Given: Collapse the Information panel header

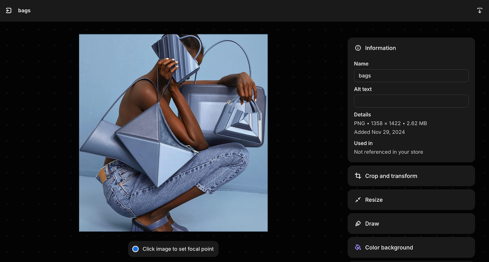Looking at the screenshot, I should (411, 48).
